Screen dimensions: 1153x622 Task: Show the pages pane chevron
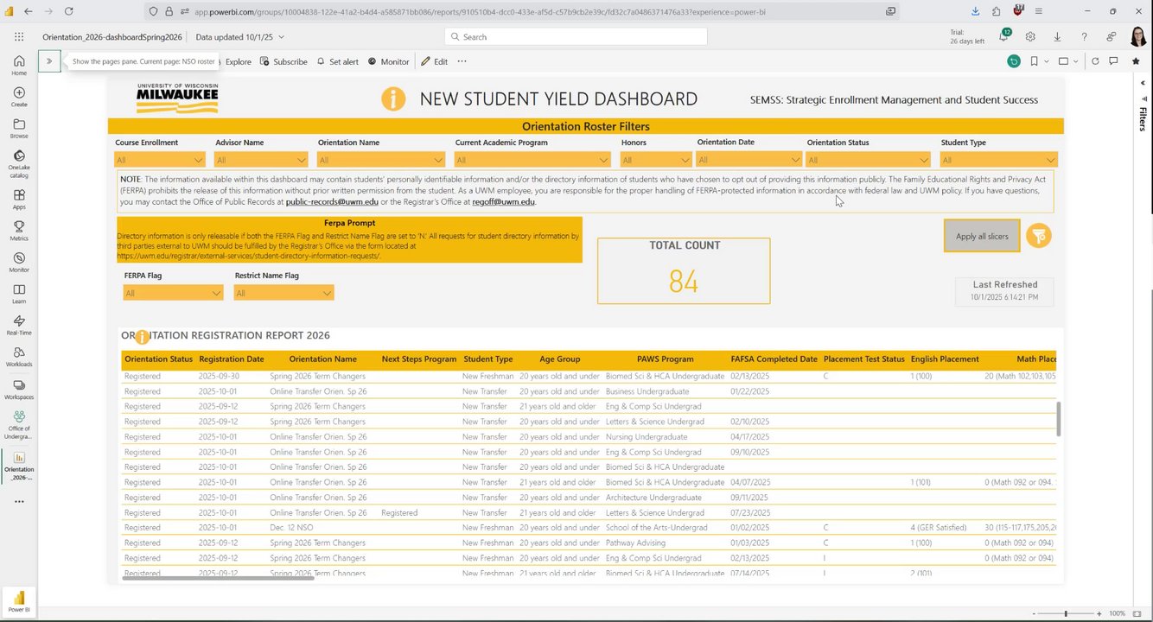point(49,61)
